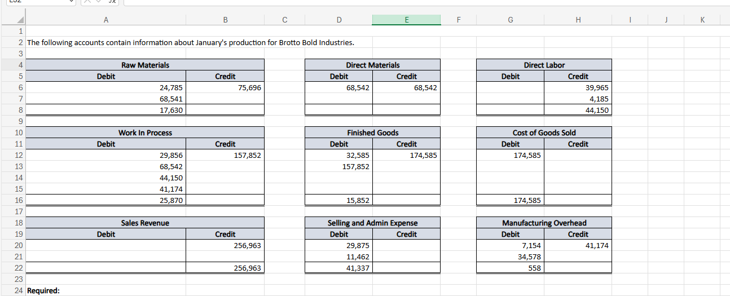The image size is (730, 296).
Task: Click the Insert Function fx icon
Action: tap(112, 2)
